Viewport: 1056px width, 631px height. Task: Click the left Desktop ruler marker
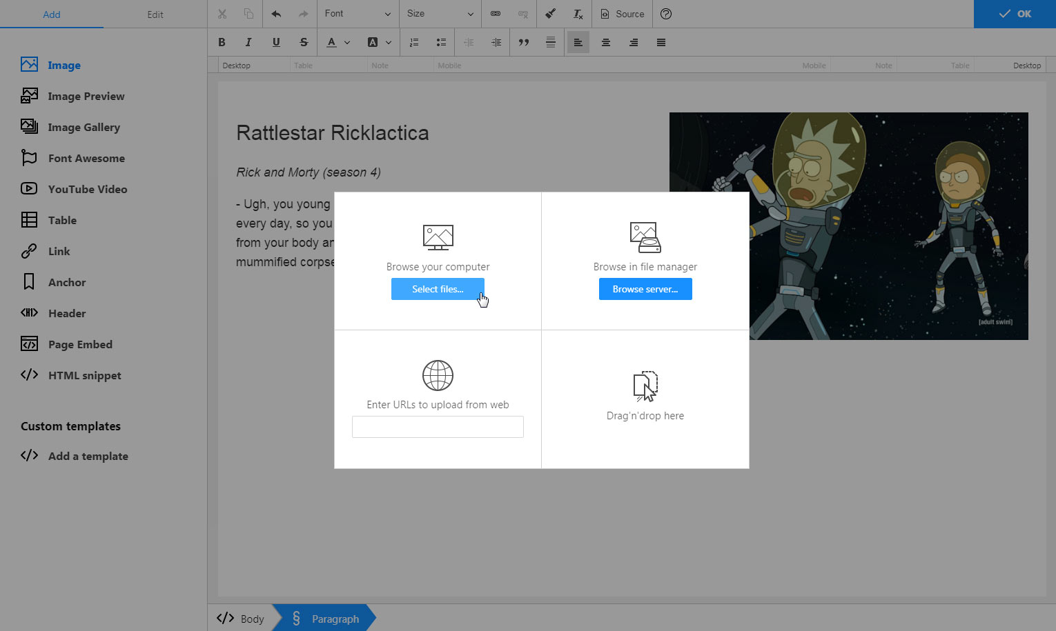[x=236, y=66]
